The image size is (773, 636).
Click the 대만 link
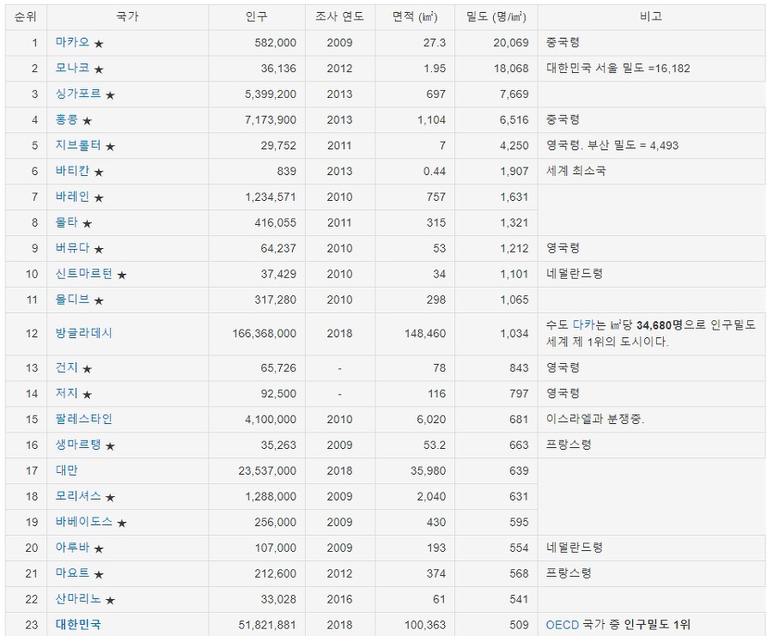(66, 470)
